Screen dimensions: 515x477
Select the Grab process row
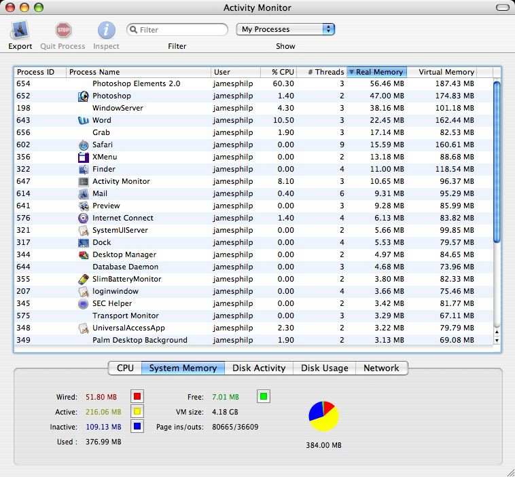point(253,132)
